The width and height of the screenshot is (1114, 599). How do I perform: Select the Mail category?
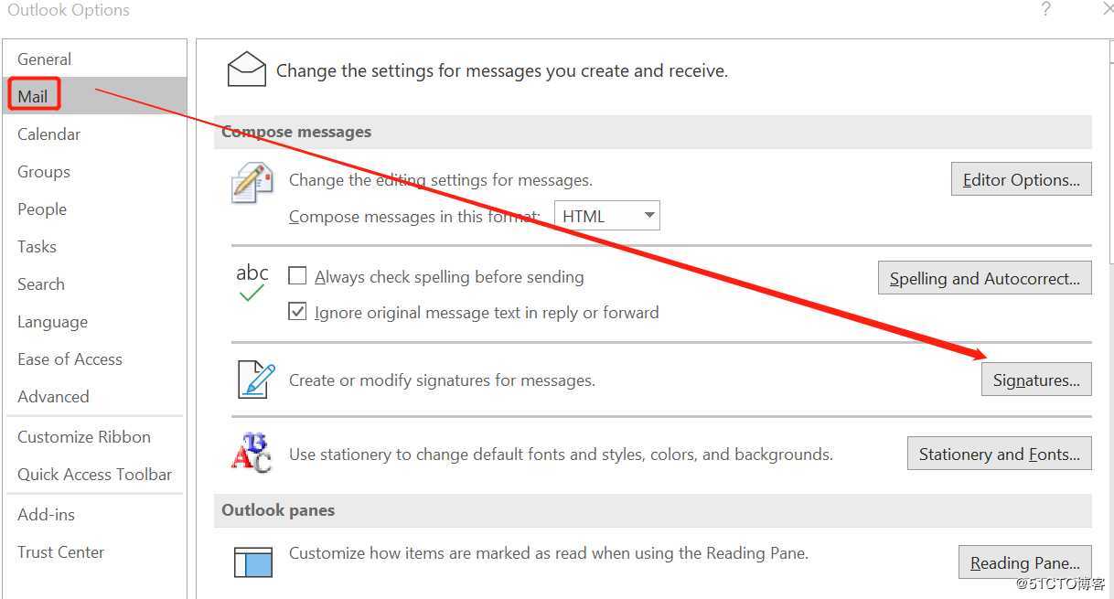(95, 96)
